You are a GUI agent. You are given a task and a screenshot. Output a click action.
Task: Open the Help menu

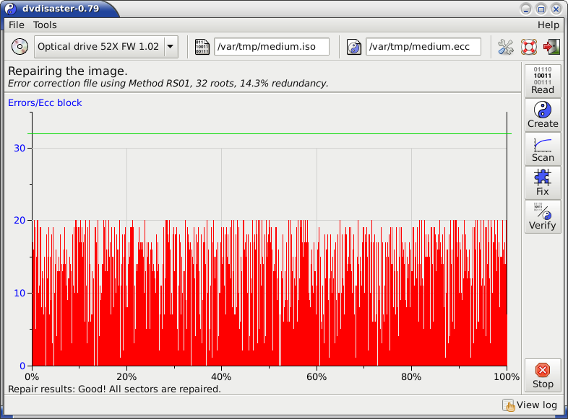pos(548,25)
